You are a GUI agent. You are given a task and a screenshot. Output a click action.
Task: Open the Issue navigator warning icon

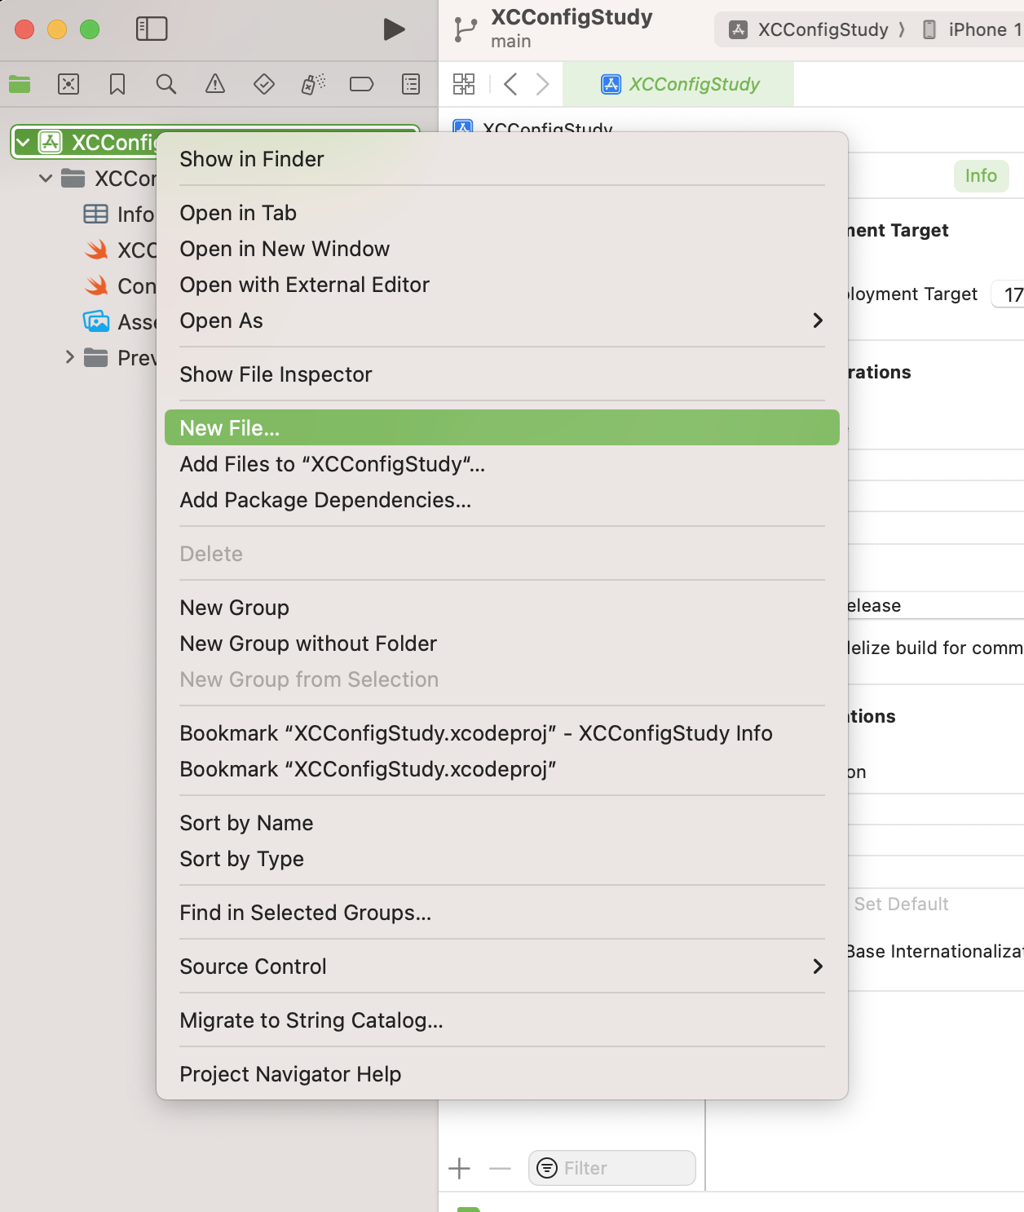pyautogui.click(x=215, y=84)
